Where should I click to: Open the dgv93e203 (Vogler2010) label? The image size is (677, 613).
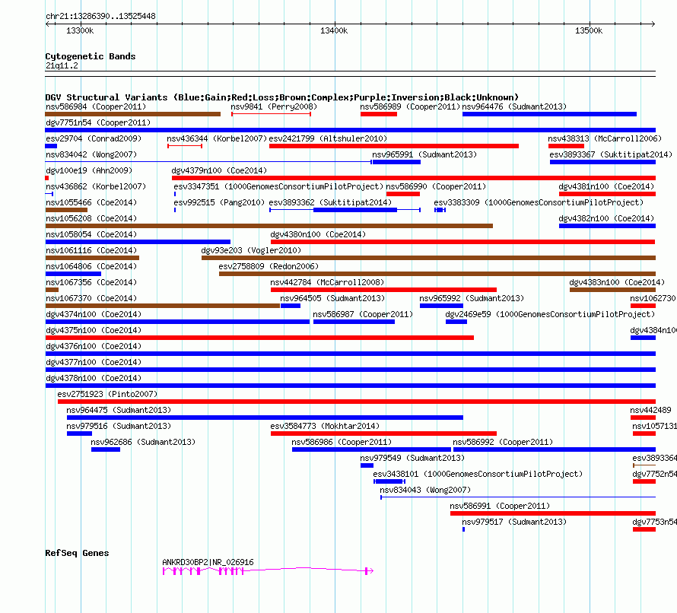click(x=251, y=250)
